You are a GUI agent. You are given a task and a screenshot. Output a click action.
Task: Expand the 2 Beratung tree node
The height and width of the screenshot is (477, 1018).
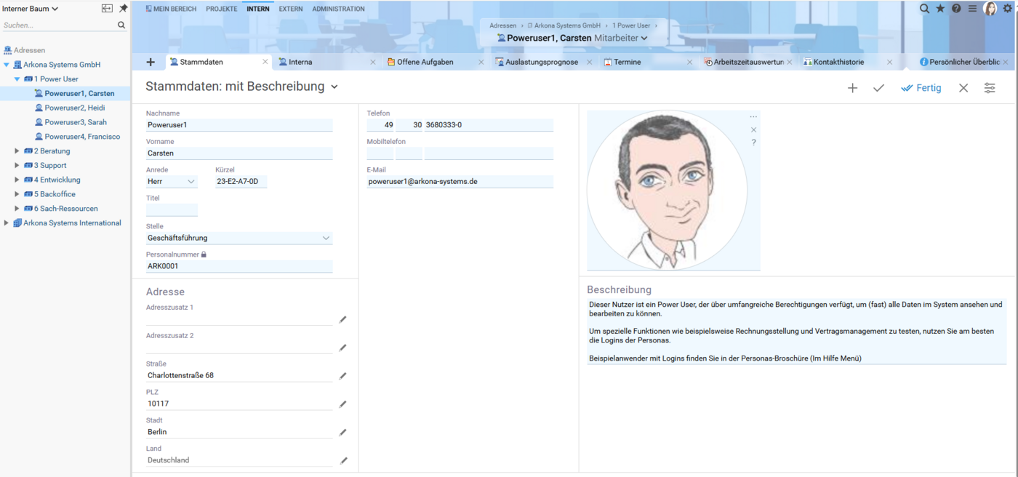coord(17,151)
